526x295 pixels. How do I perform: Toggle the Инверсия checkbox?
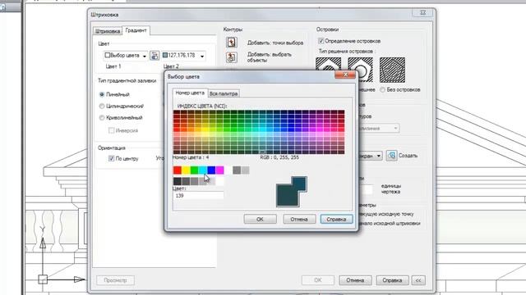pos(112,130)
